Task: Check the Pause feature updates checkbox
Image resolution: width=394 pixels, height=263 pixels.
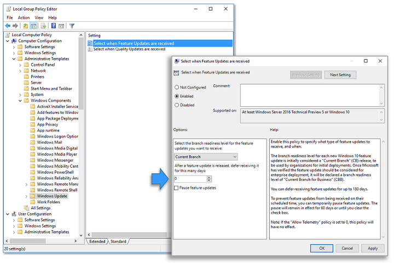Action: 176,188
